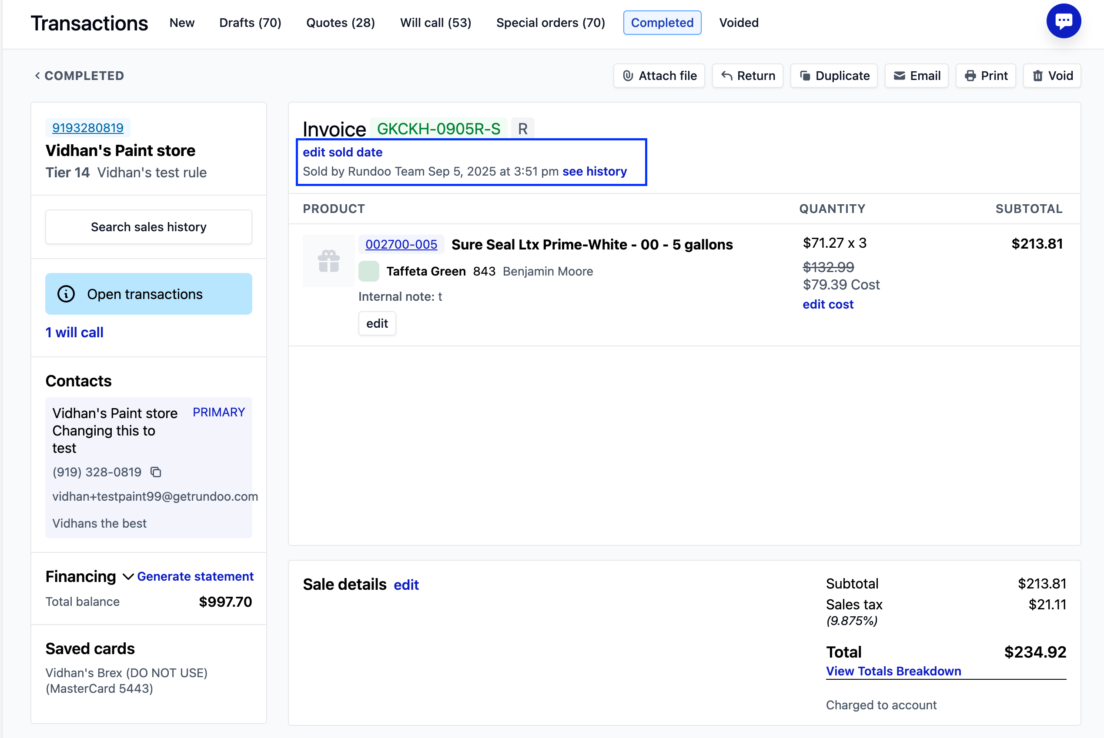
Task: Click the Email envelope button
Action: click(x=916, y=76)
